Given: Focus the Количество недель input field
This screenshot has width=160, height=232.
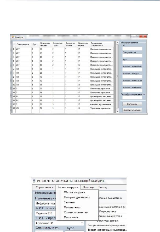Looking at the screenshot, I should (x=132, y=90).
